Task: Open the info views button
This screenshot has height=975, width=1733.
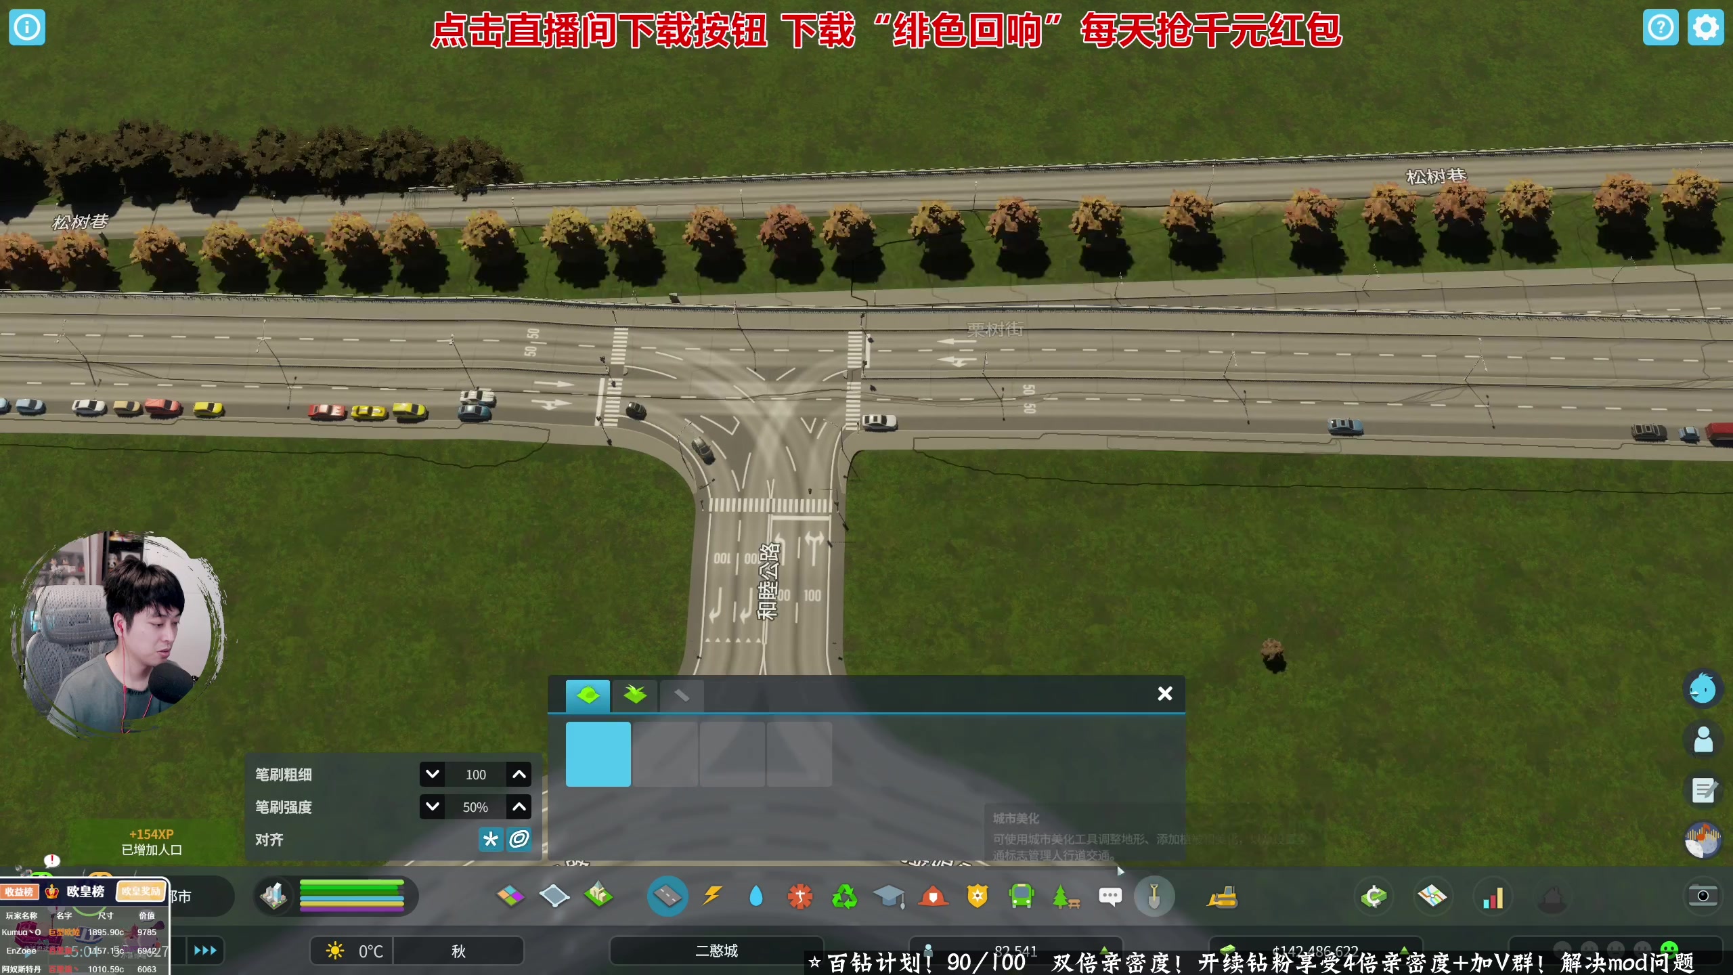Action: point(27,27)
